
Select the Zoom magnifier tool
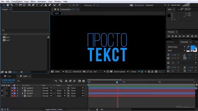(12, 5)
